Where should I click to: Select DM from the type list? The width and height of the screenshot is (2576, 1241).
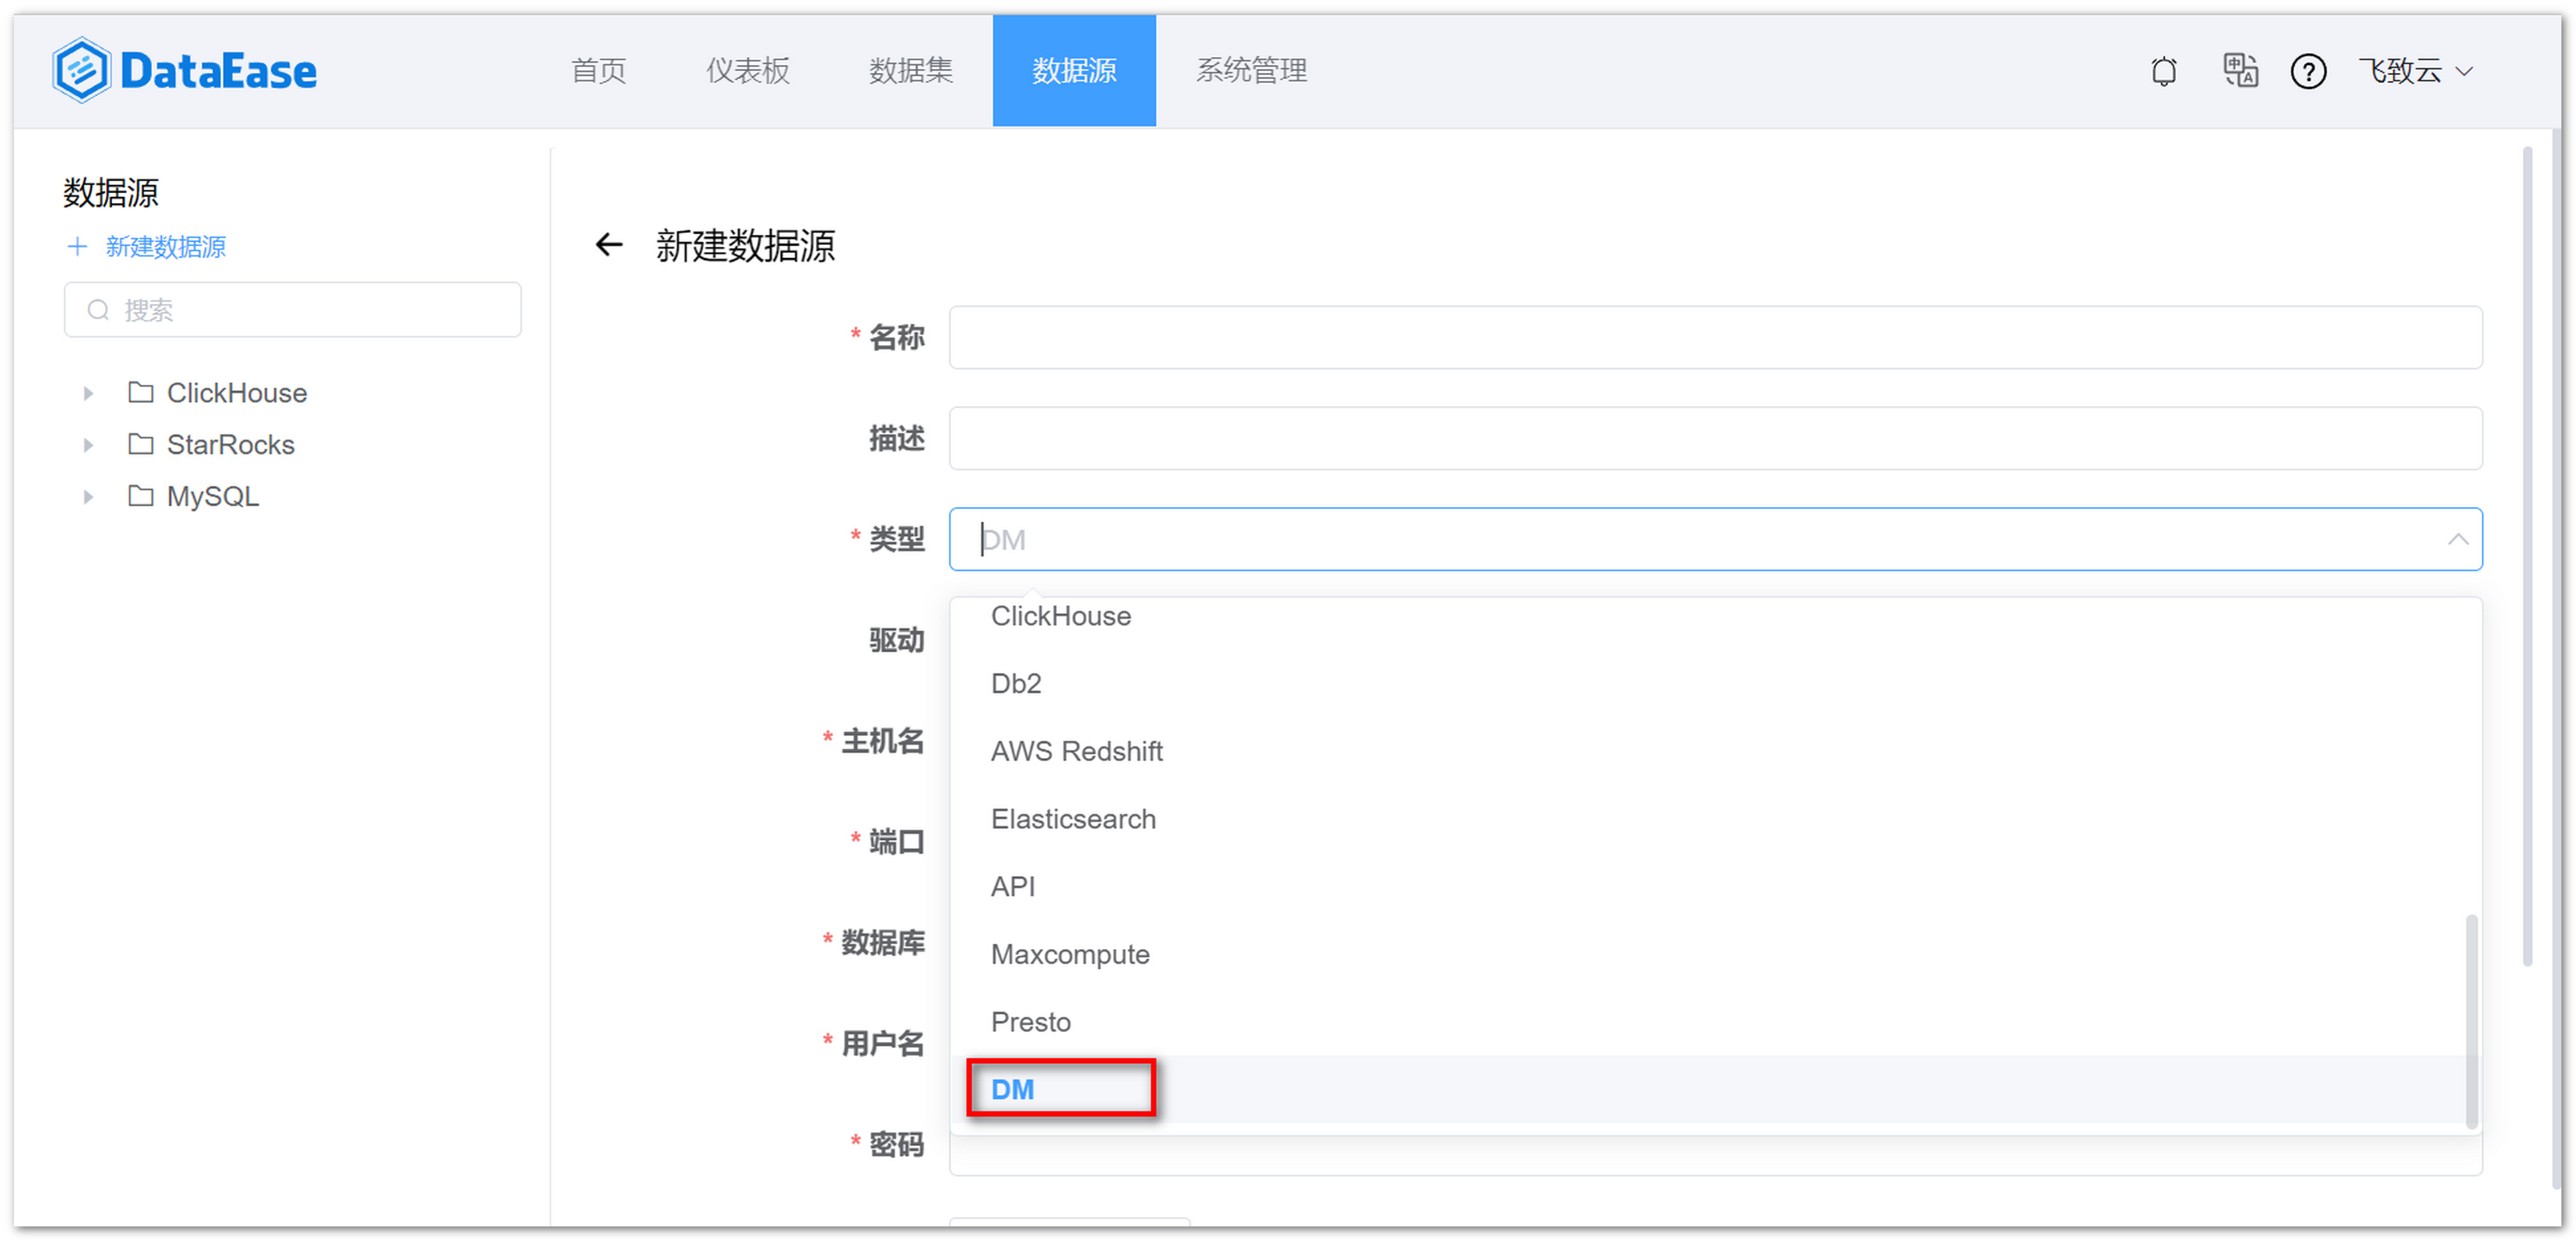click(x=1012, y=1089)
